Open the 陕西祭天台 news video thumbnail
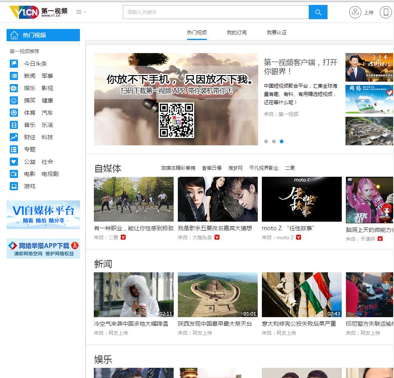Viewport: 394px width, 378px height. 218,294
